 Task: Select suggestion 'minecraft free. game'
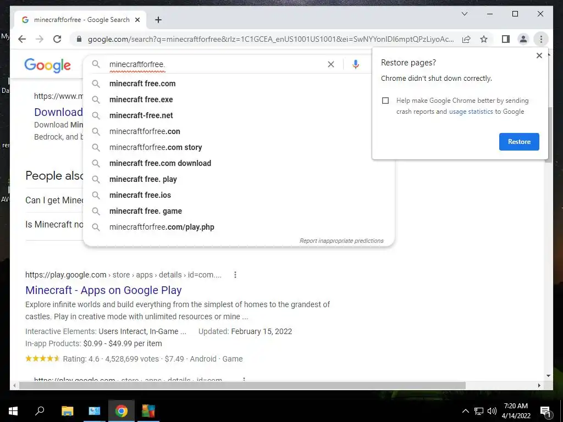click(x=239, y=211)
